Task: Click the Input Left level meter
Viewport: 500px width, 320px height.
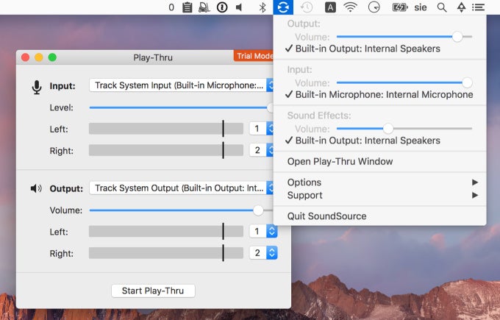Action: (x=166, y=129)
